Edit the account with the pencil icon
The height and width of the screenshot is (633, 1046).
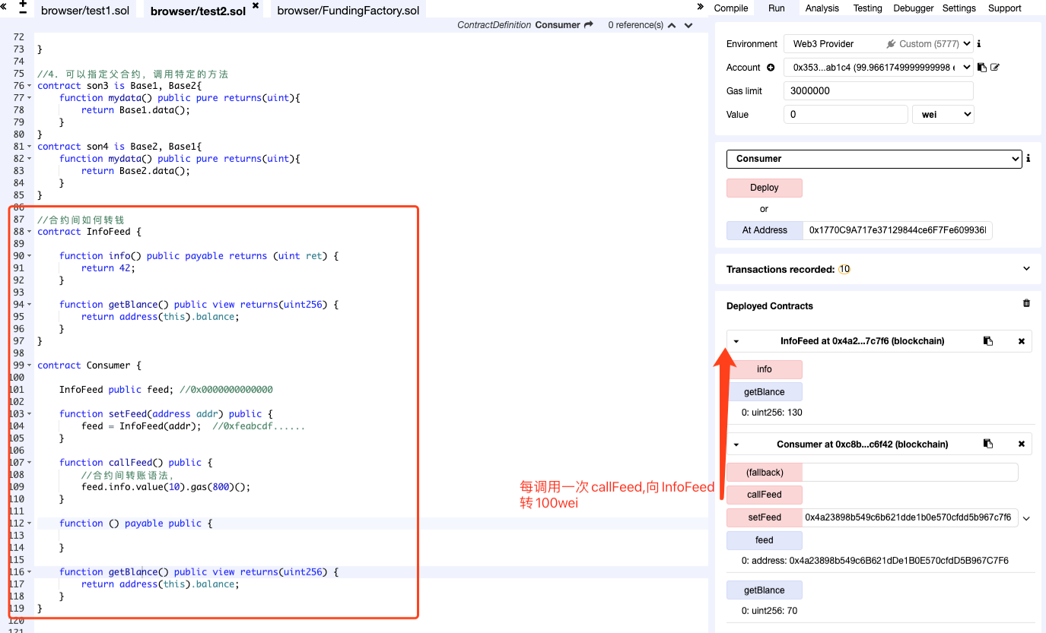[995, 67]
